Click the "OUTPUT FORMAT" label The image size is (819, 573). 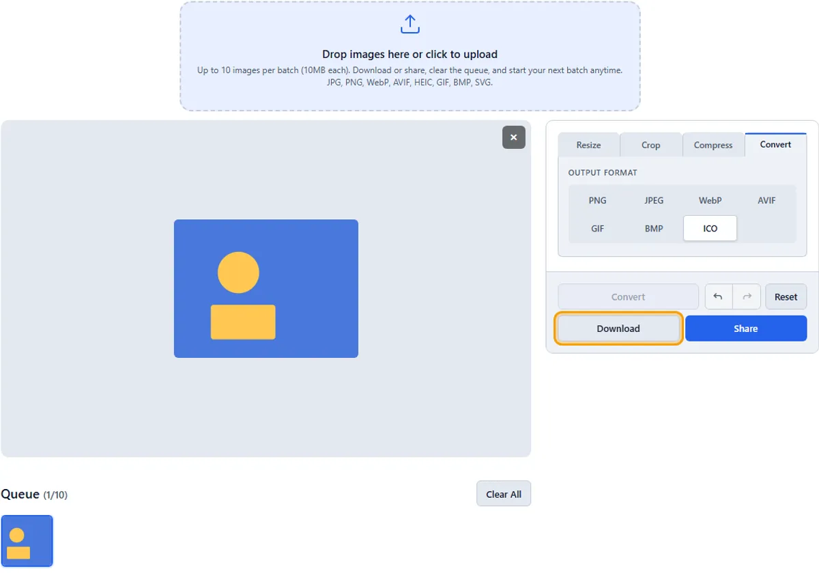click(x=603, y=173)
